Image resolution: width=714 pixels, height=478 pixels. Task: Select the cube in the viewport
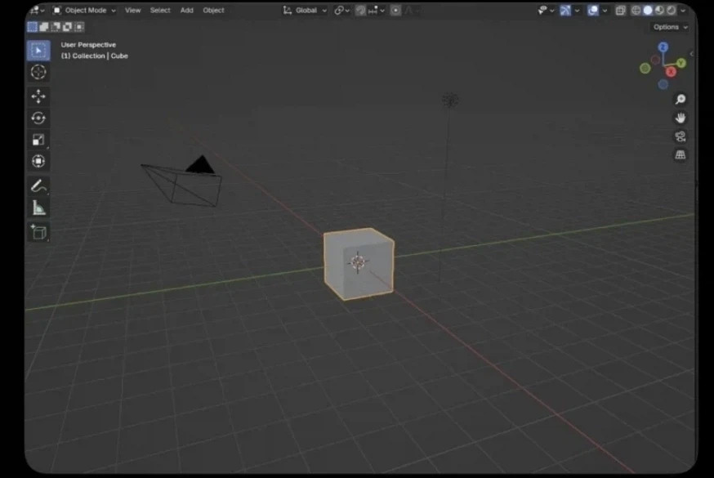pos(359,264)
